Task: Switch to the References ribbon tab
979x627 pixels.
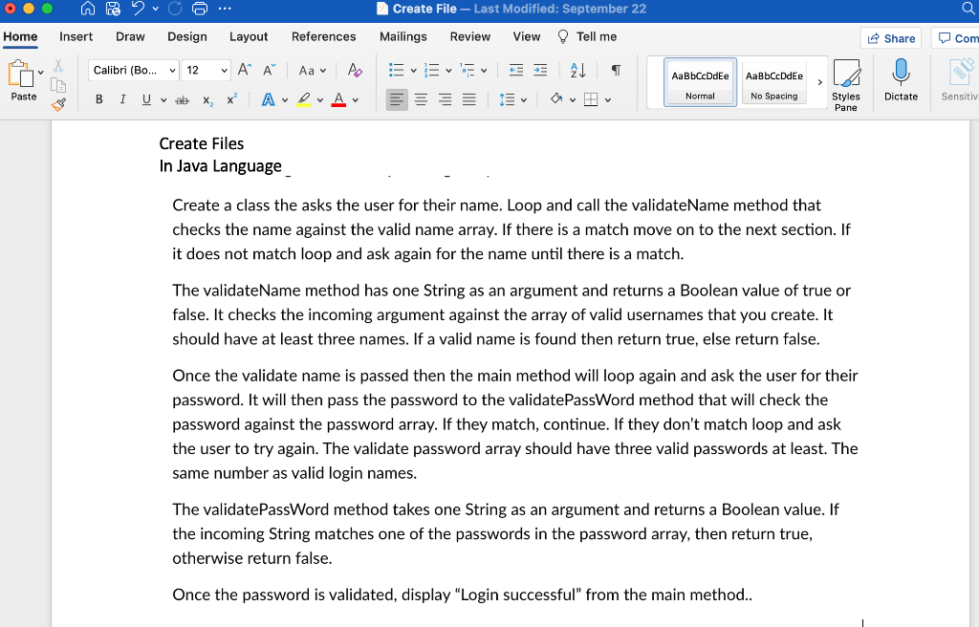Action: (323, 36)
